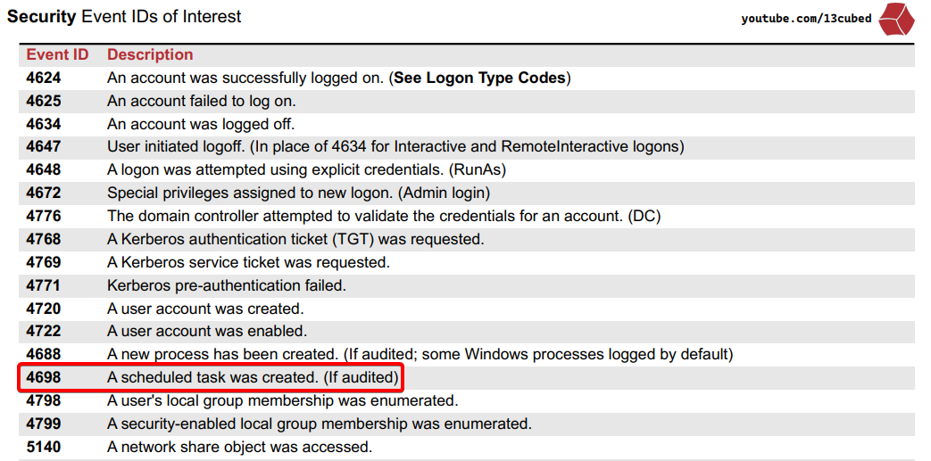Screen dimensions: 931x461
Task: Open the youtube.com/13cubed link
Action: click(x=806, y=19)
